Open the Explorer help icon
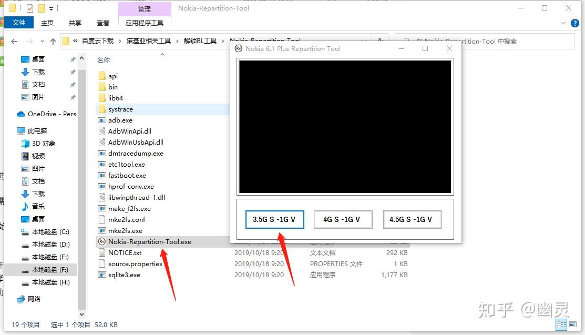Viewport: 585px width, 335px height. [x=575, y=23]
